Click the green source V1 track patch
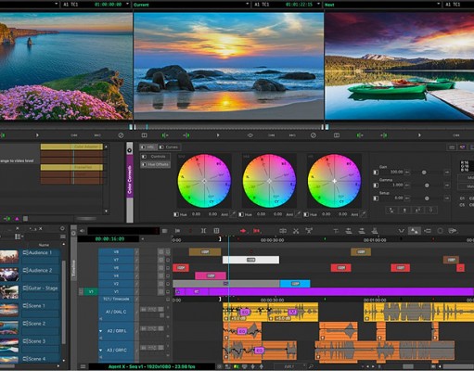The width and height of the screenshot is (474, 371). click(x=91, y=291)
